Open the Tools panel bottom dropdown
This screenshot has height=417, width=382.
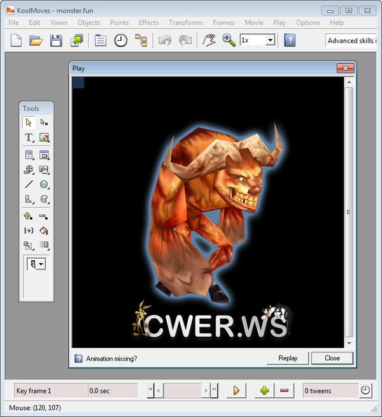point(41,264)
